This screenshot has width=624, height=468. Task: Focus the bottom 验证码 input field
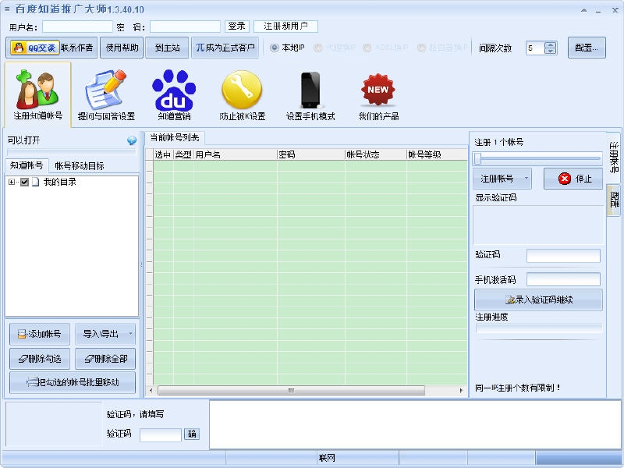click(x=161, y=434)
